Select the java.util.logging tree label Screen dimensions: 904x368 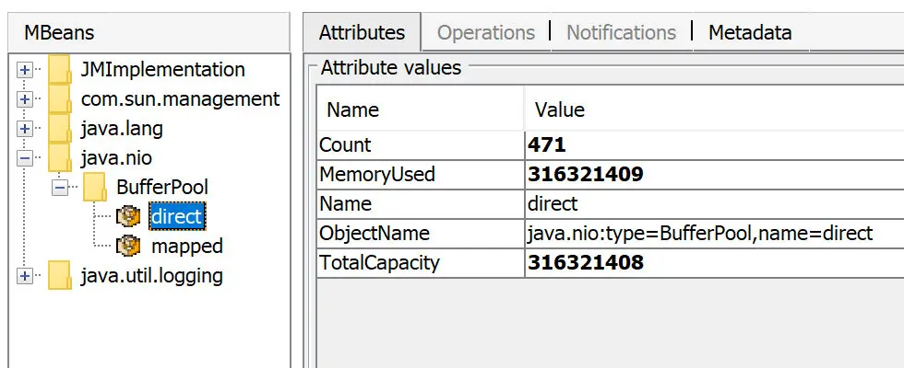click(x=151, y=275)
